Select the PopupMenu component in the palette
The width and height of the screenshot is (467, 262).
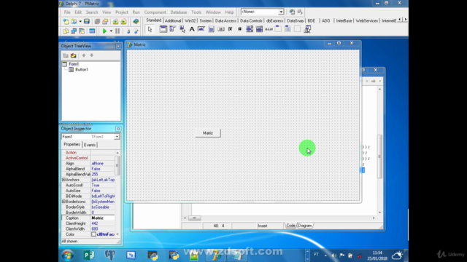182,29
